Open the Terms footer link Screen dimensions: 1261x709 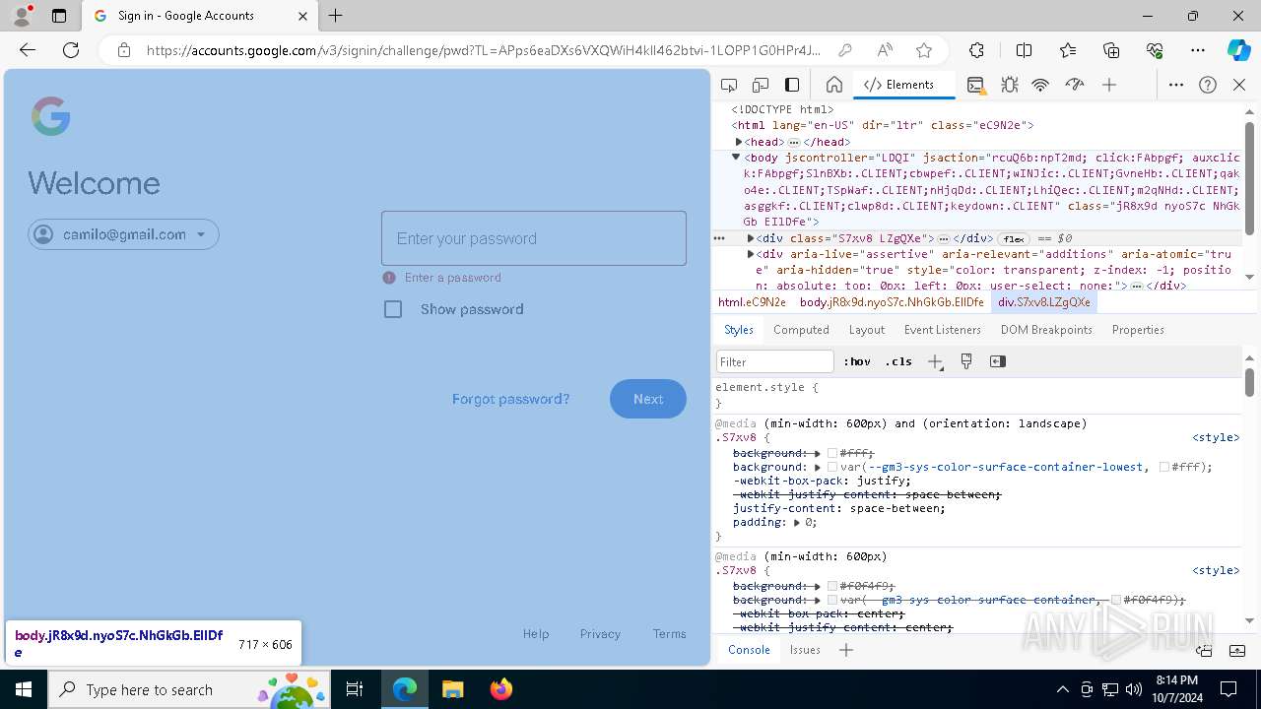pos(669,634)
